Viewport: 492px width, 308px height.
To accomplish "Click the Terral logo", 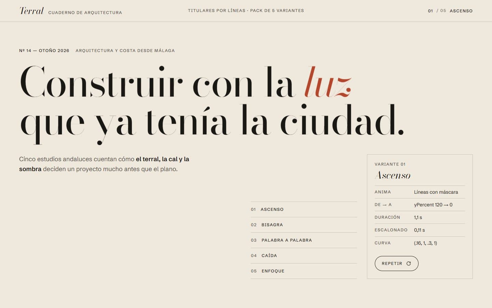I will click(31, 11).
